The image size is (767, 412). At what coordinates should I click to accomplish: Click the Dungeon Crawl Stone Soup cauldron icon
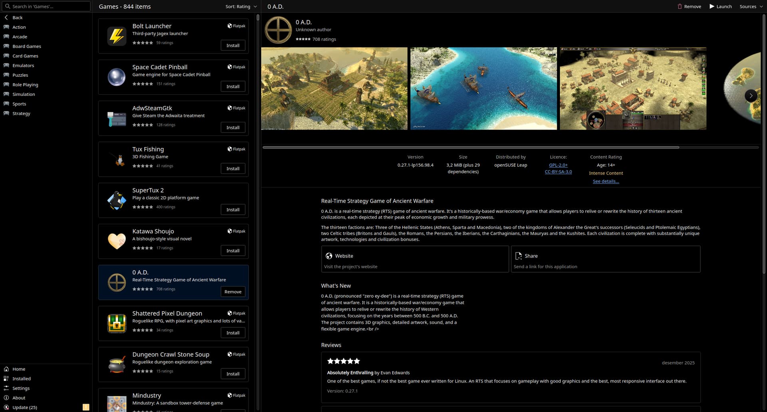(117, 364)
